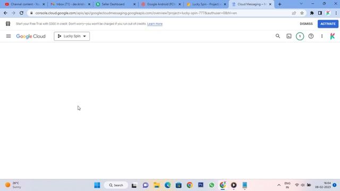The height and width of the screenshot is (191, 340).
Task: Switch to the Channel content YouTube tab
Action: (24, 4)
